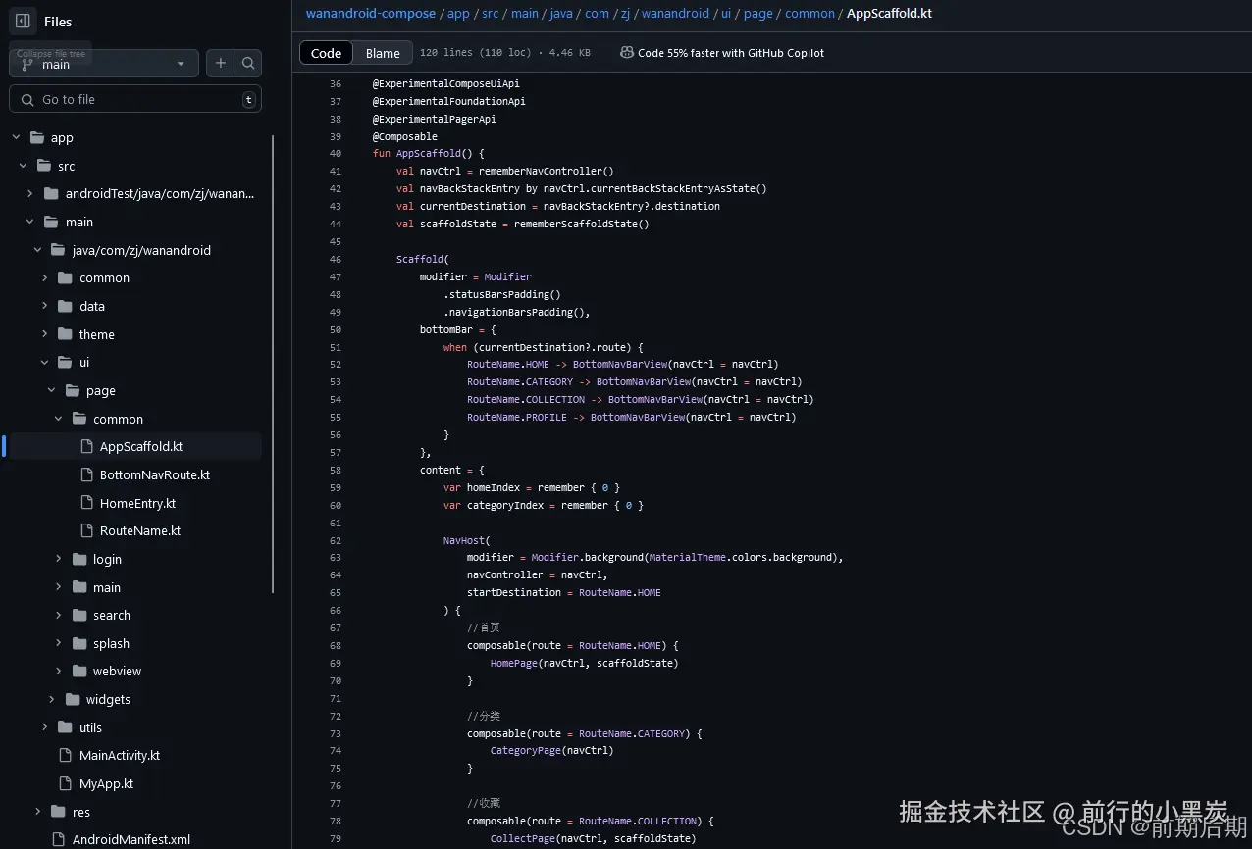
Task: Switch to the Blame tab
Action: pos(383,53)
